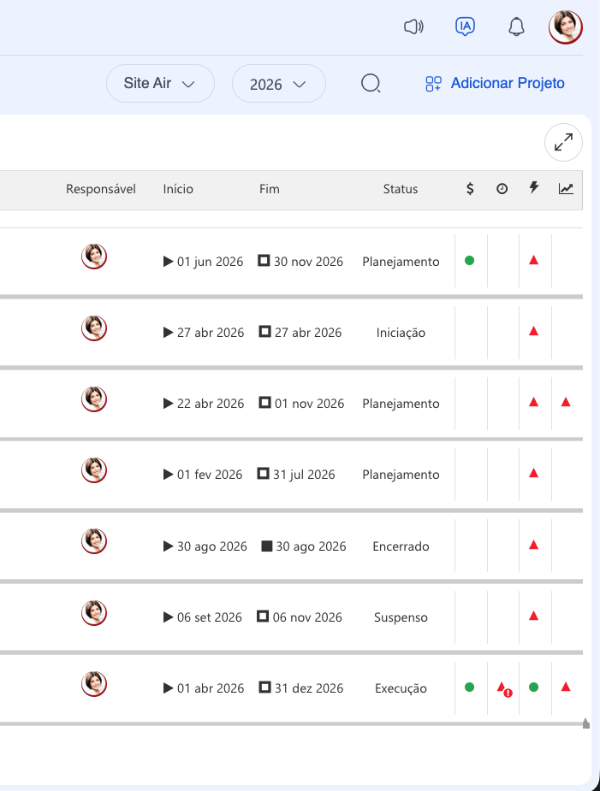Click the responsible avatar in the Encerrado row
The height and width of the screenshot is (791, 600).
pos(94,541)
